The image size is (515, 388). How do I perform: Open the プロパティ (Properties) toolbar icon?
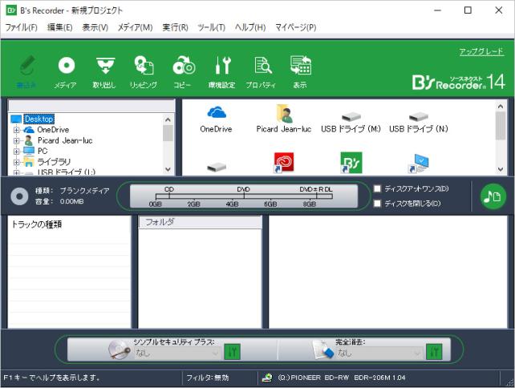[262, 72]
